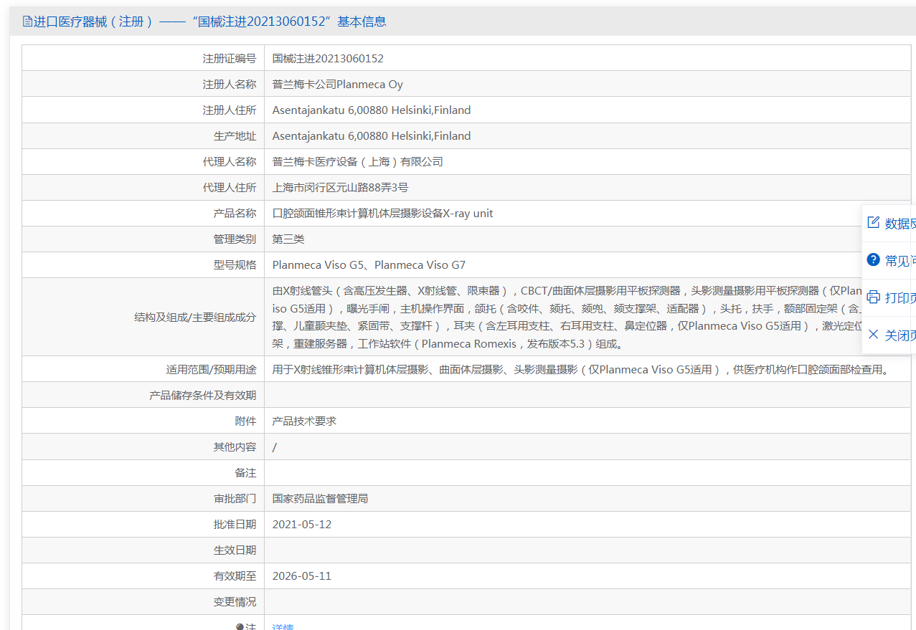Click the 生产地址 label
Viewport: 916px width, 630px height.
[x=235, y=135]
